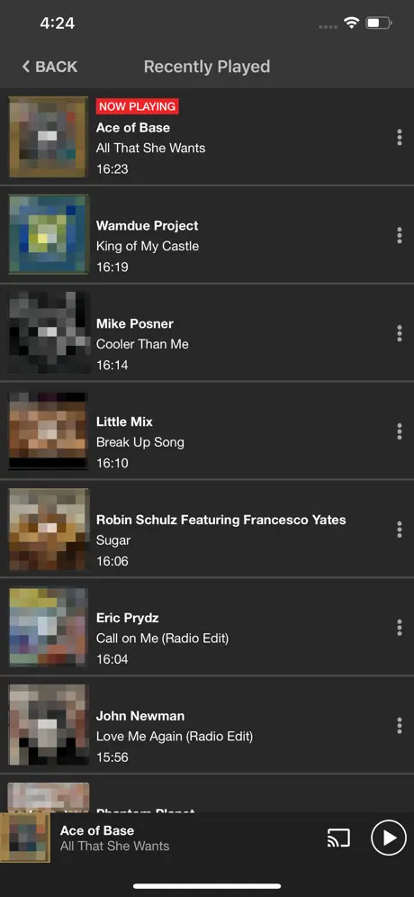Open mini player album art thumbnail
Image resolution: width=414 pixels, height=897 pixels.
click(x=25, y=838)
